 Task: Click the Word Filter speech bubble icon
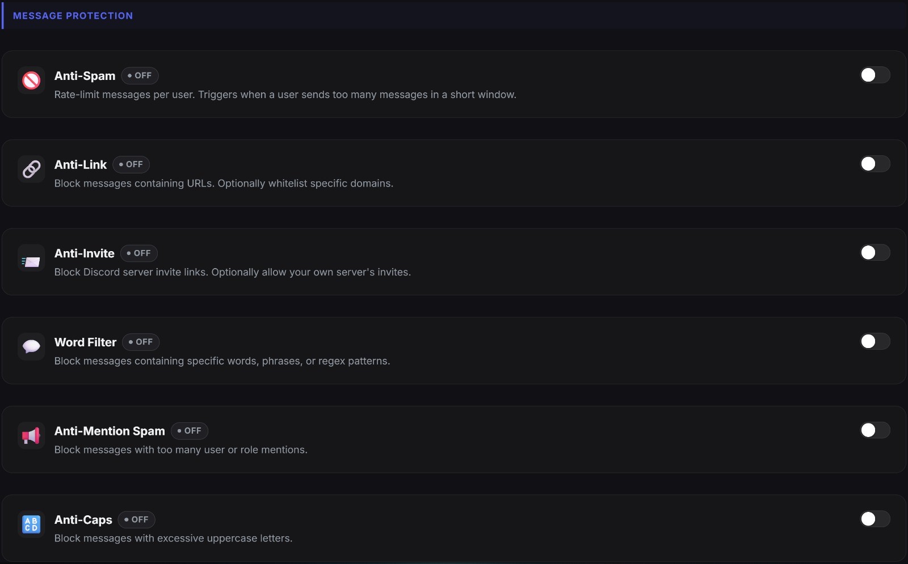pyautogui.click(x=31, y=346)
